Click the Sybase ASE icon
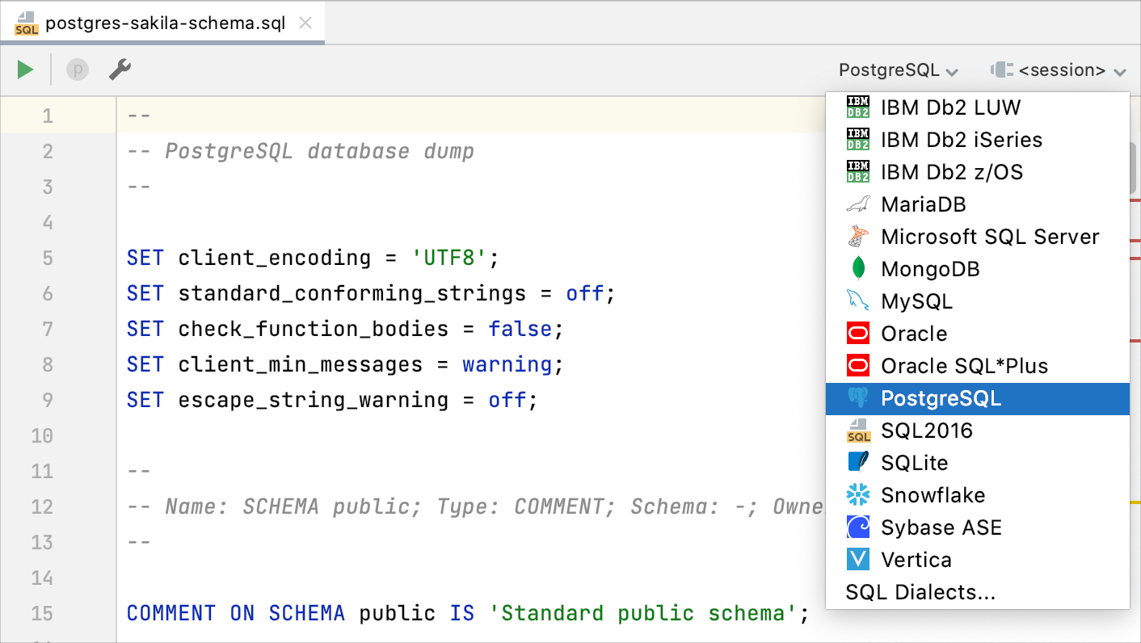This screenshot has height=643, width=1141. (857, 527)
